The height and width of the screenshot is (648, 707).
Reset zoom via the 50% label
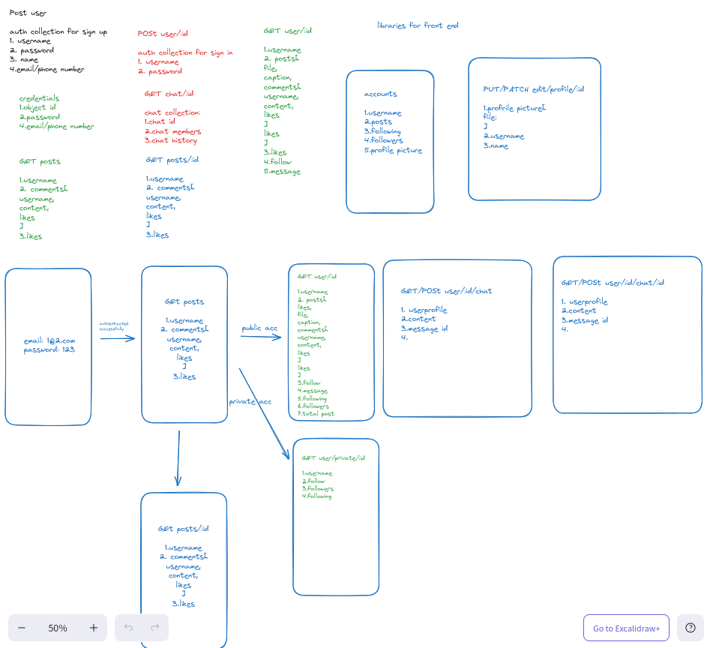(x=58, y=628)
